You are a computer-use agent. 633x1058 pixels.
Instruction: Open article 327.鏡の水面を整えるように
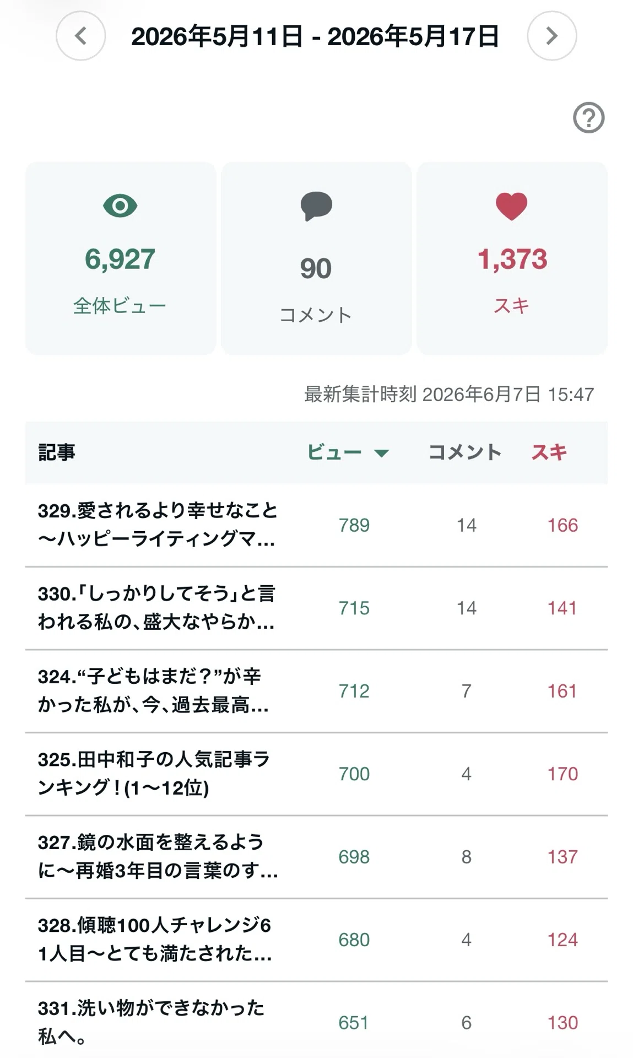point(158,856)
